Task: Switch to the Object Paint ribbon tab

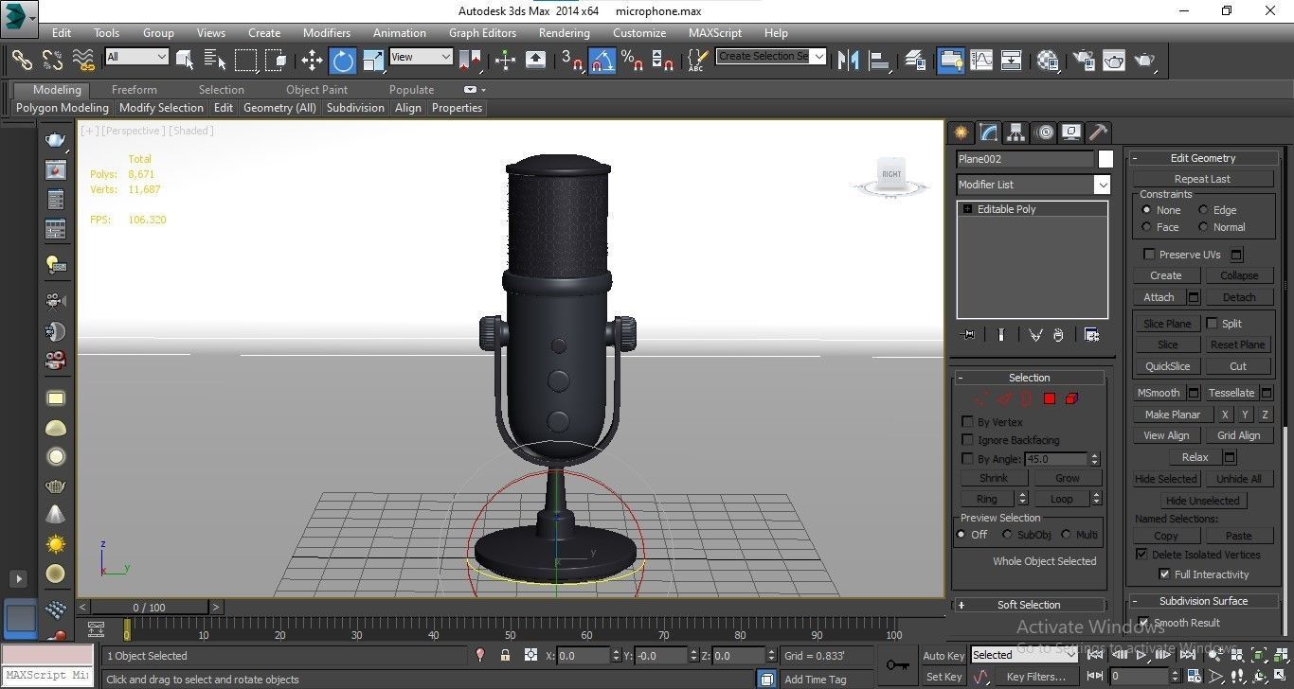Action: 316,90
